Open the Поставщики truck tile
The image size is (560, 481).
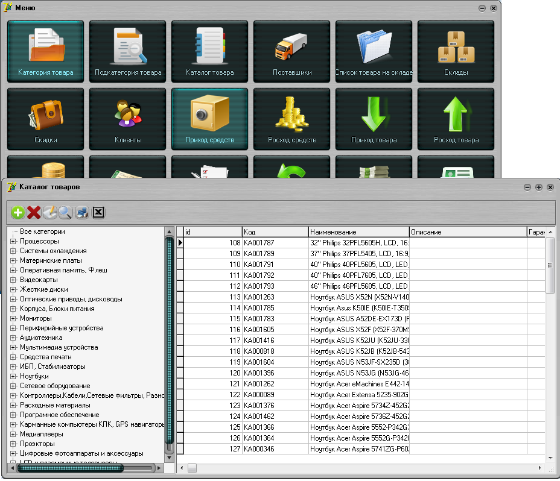click(291, 51)
